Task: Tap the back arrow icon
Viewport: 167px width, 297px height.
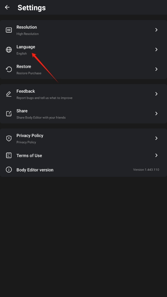Action: click(7, 8)
